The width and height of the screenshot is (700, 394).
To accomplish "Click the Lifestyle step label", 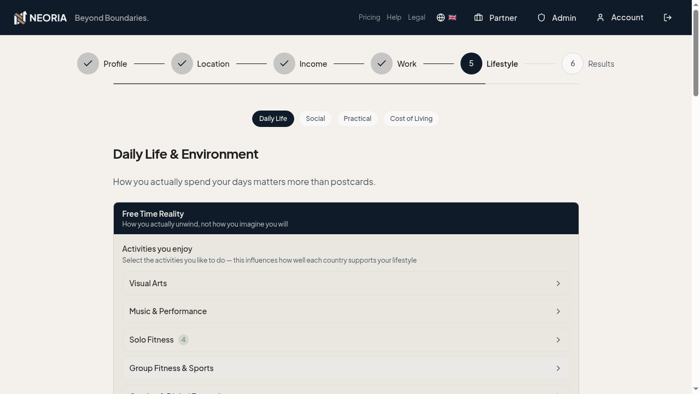I will coord(502,64).
